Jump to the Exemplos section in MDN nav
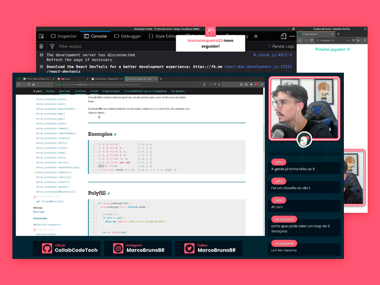Image resolution: width=380 pixels, height=285 pixels. coord(80,91)
